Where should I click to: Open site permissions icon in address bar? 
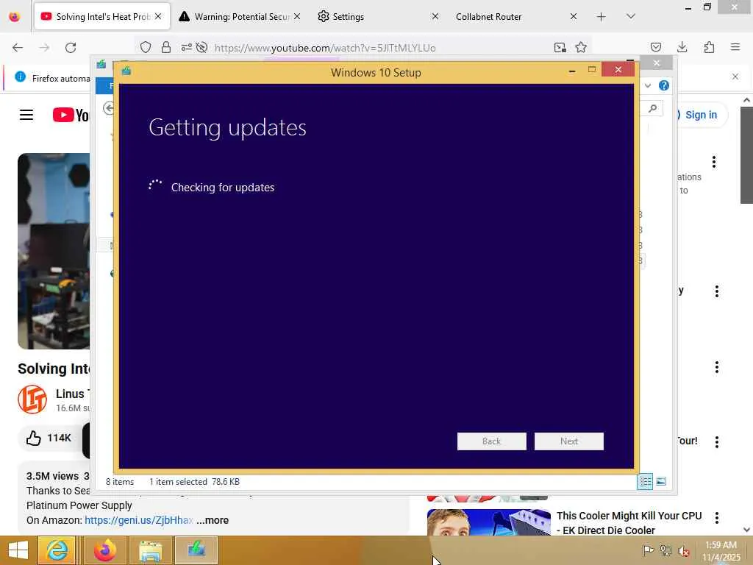[x=186, y=48]
